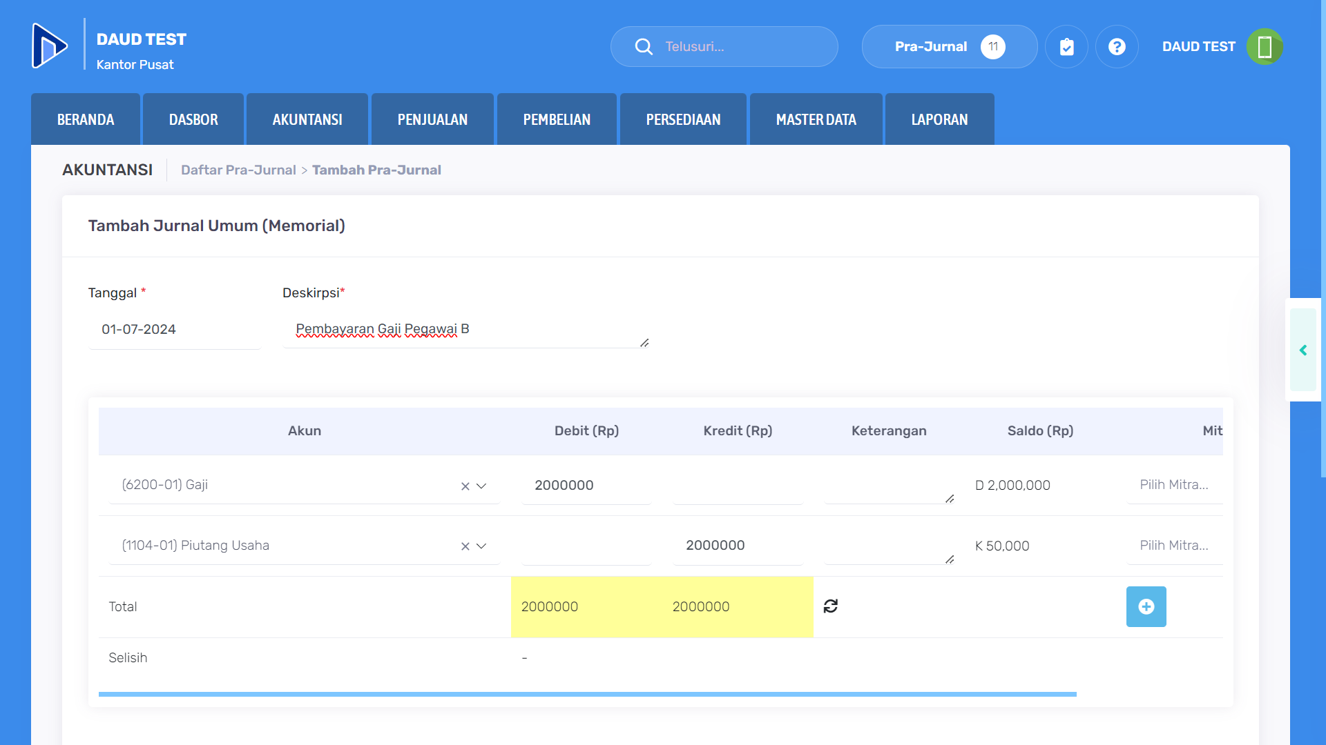Open the help question mark icon

[x=1117, y=46]
